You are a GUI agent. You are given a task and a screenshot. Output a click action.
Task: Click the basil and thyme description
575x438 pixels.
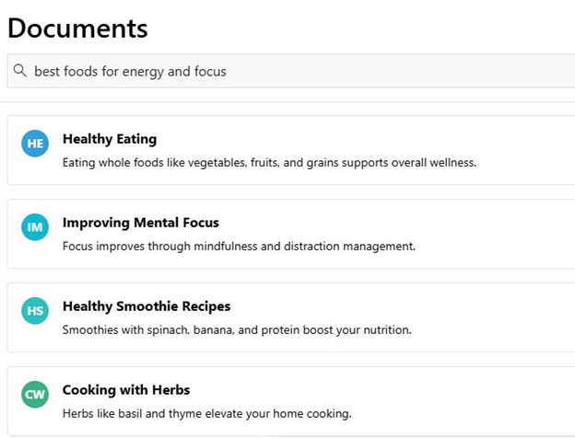point(206,413)
